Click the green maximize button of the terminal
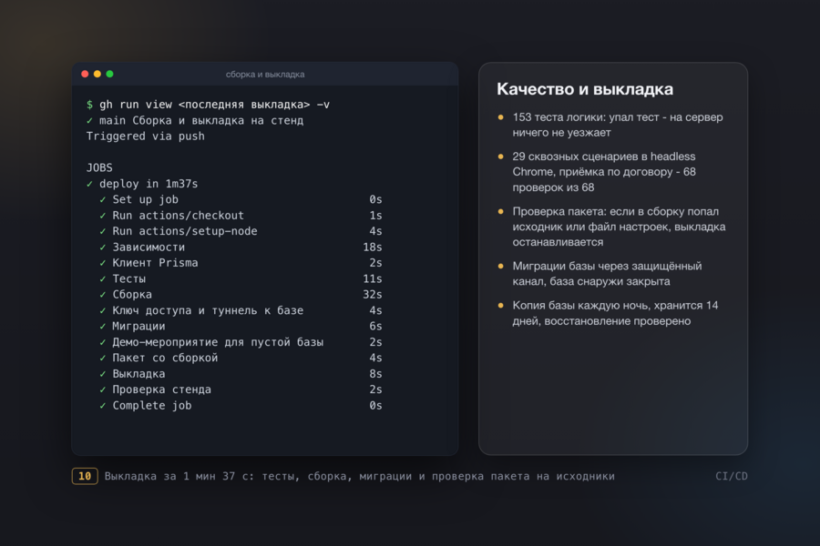This screenshot has width=820, height=546. [110, 74]
